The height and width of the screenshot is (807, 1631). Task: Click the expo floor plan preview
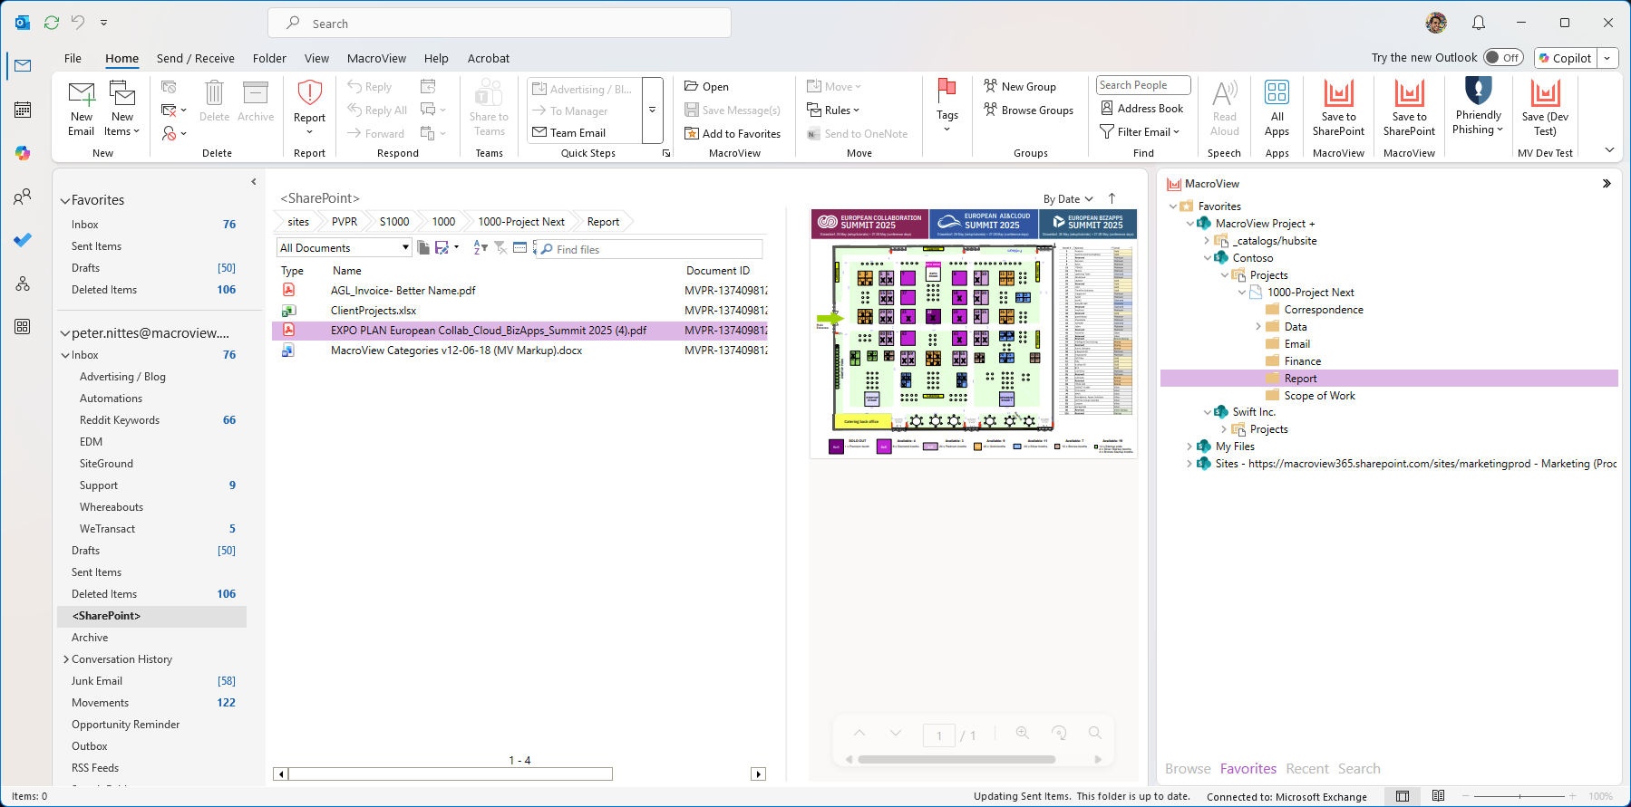[x=973, y=333]
